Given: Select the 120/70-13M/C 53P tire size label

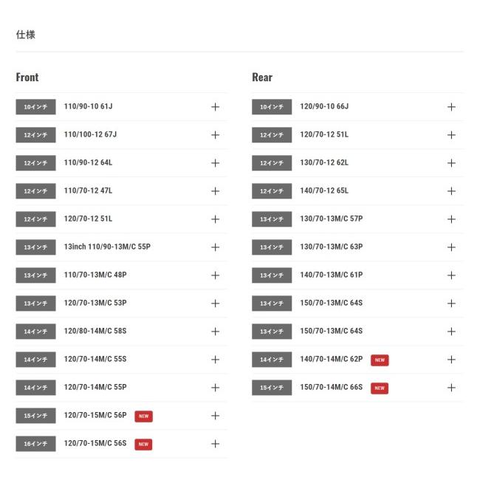Looking at the screenshot, I should pos(95,304).
